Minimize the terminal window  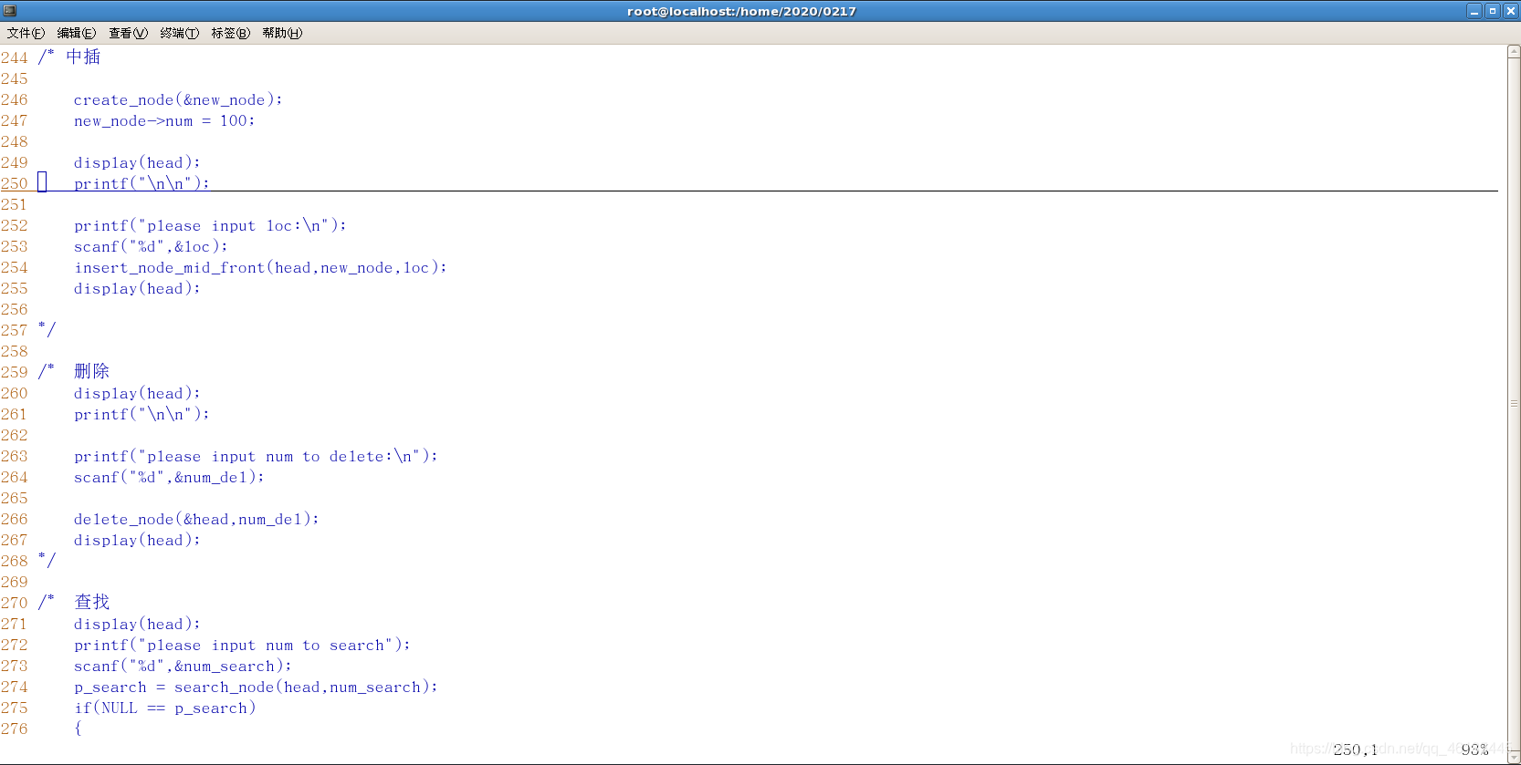tap(1474, 11)
